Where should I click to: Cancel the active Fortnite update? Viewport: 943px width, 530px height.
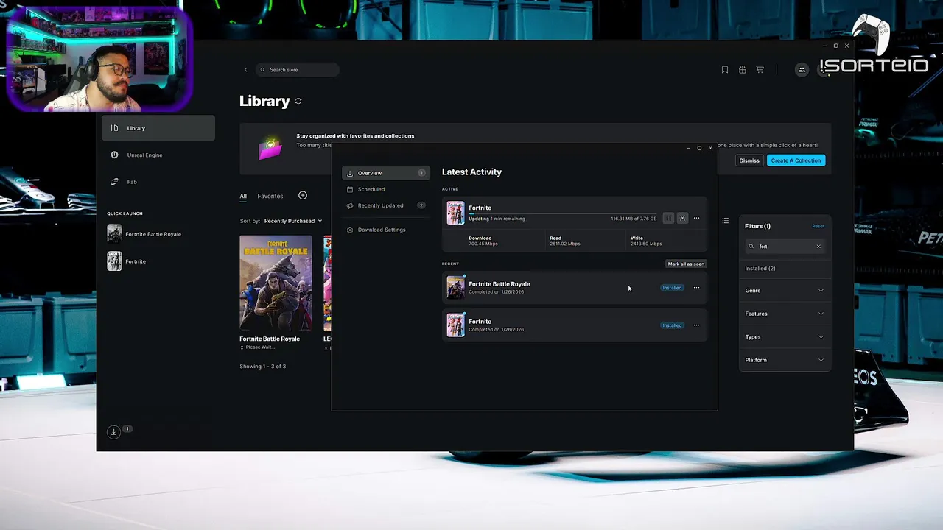pyautogui.click(x=682, y=218)
